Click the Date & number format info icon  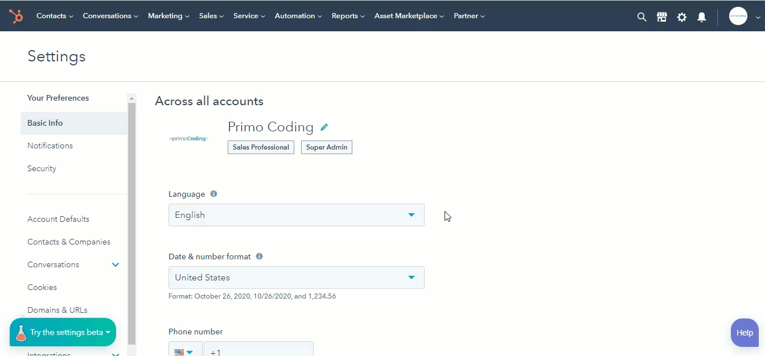[259, 256]
